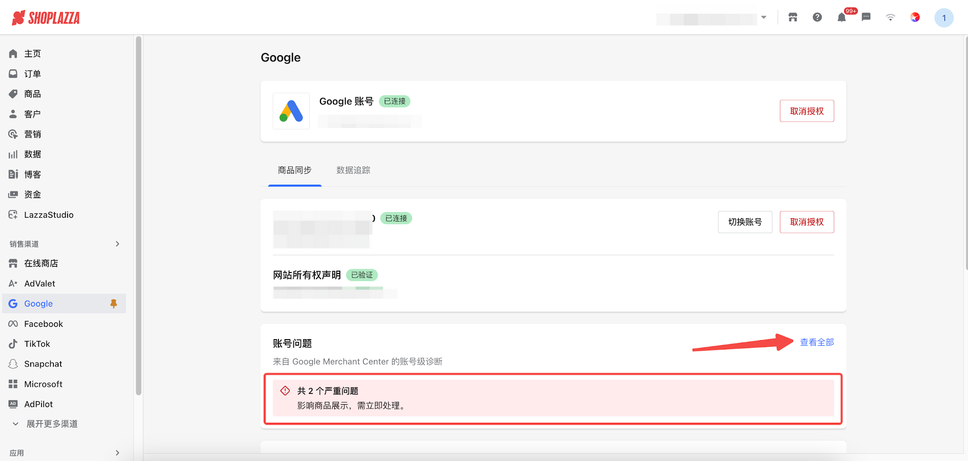Click the Google G icon in sidebar
Image resolution: width=968 pixels, height=461 pixels.
pyautogui.click(x=13, y=304)
